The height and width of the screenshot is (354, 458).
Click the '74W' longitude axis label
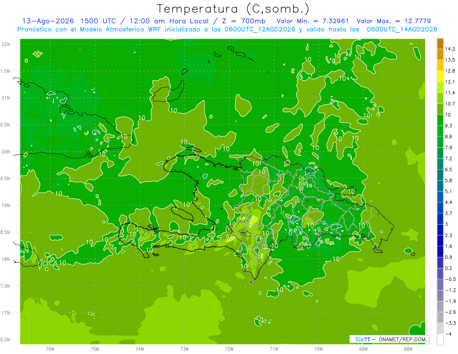tap(140, 349)
